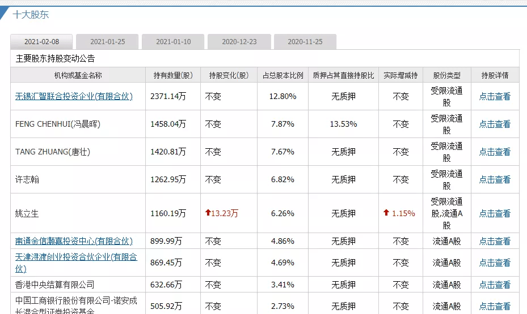The height and width of the screenshot is (314, 527).
Task: Open 南通金信灏嘉投资中心(有限合伙) link
Action: pyautogui.click(x=74, y=241)
